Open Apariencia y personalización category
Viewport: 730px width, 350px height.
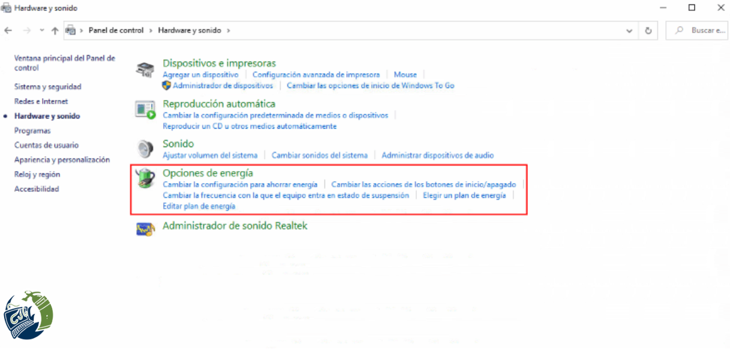[62, 160]
